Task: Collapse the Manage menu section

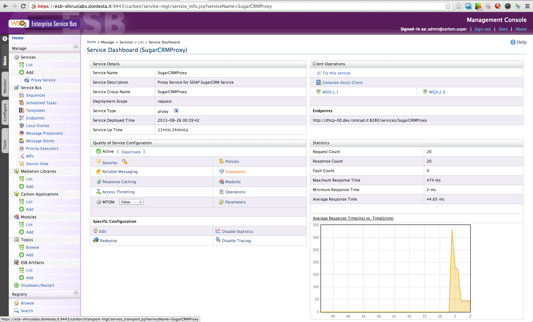Action: pos(76,48)
